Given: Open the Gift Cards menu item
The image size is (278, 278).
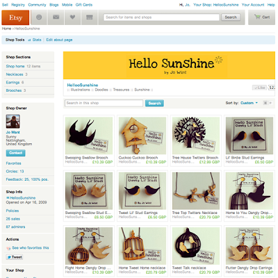Looking at the screenshot, I should (84, 5).
